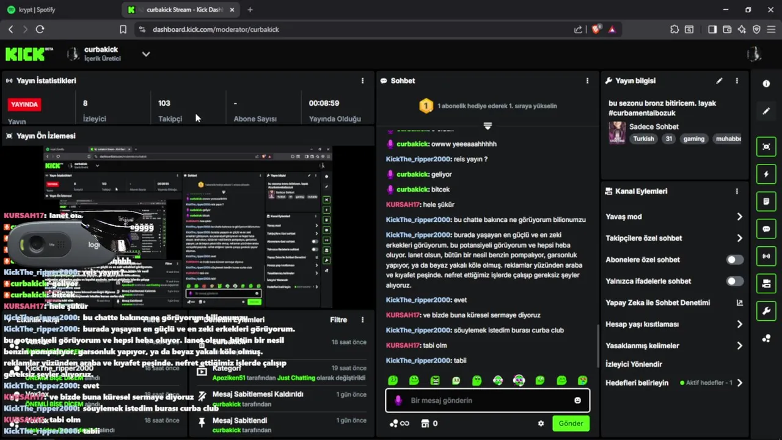Toggle Abonelere özel sohbet switch
The height and width of the screenshot is (440, 782).
coord(734,260)
